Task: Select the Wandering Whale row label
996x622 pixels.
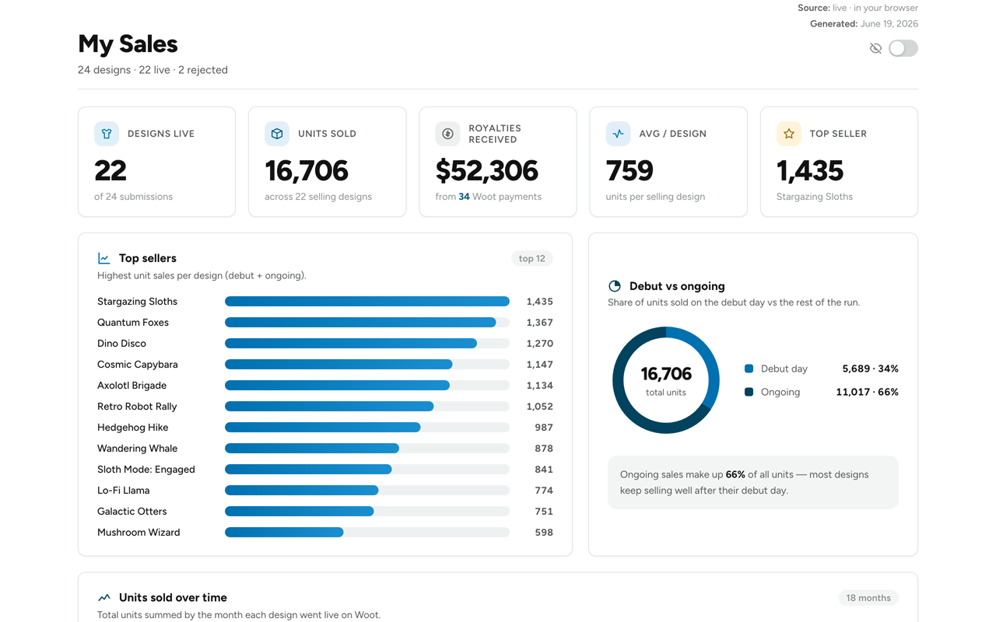Action: tap(138, 449)
